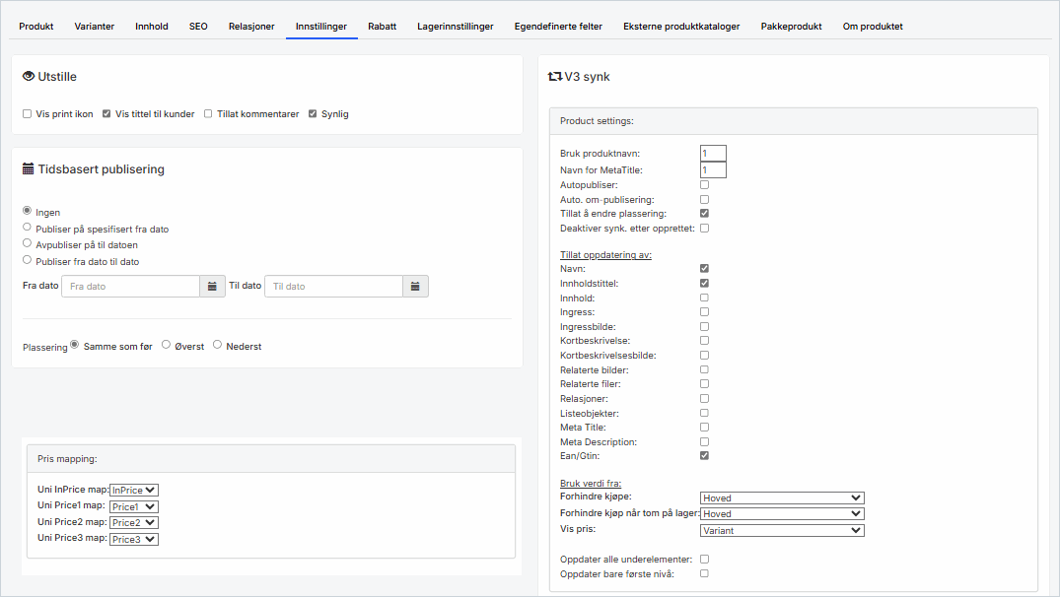The height and width of the screenshot is (597, 1060).
Task: Uncheck Ean/Gtin update permission
Action: point(704,456)
